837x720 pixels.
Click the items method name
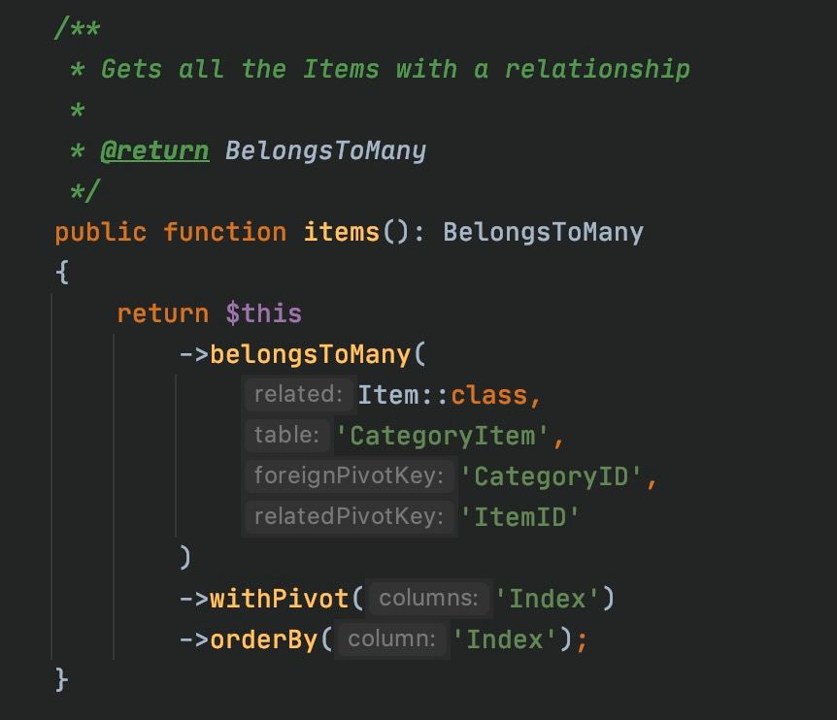[x=341, y=233]
